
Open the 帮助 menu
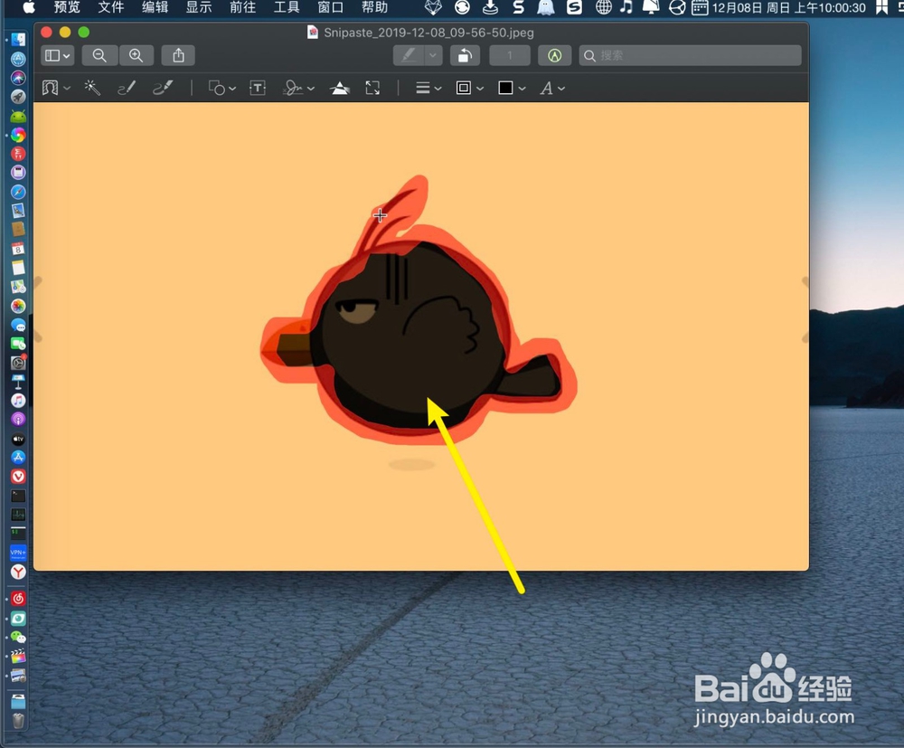click(x=375, y=7)
